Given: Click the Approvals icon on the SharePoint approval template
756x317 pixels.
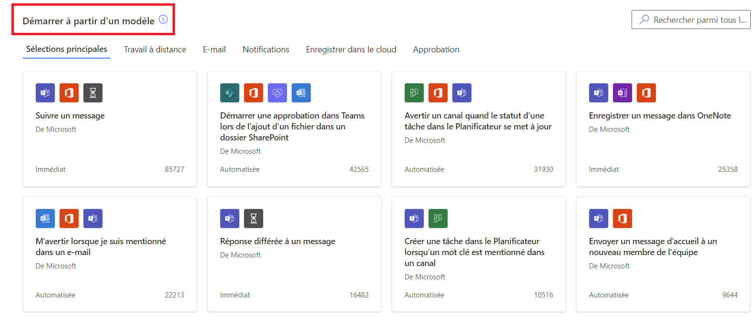Looking at the screenshot, I should click(277, 93).
